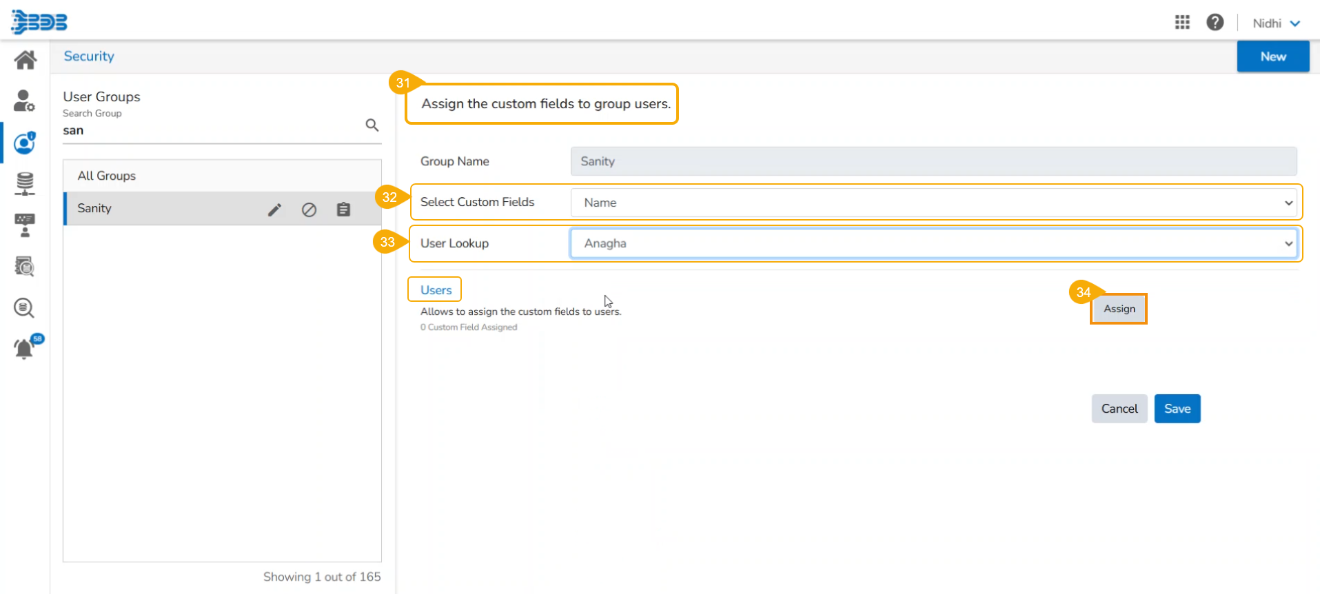Image resolution: width=1320 pixels, height=594 pixels.
Task: Click the help question mark icon
Action: (x=1215, y=23)
